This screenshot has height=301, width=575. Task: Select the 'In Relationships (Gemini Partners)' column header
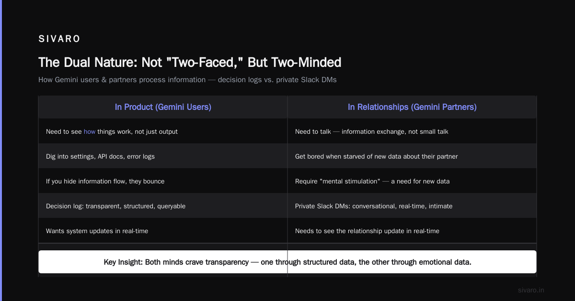tap(412, 107)
